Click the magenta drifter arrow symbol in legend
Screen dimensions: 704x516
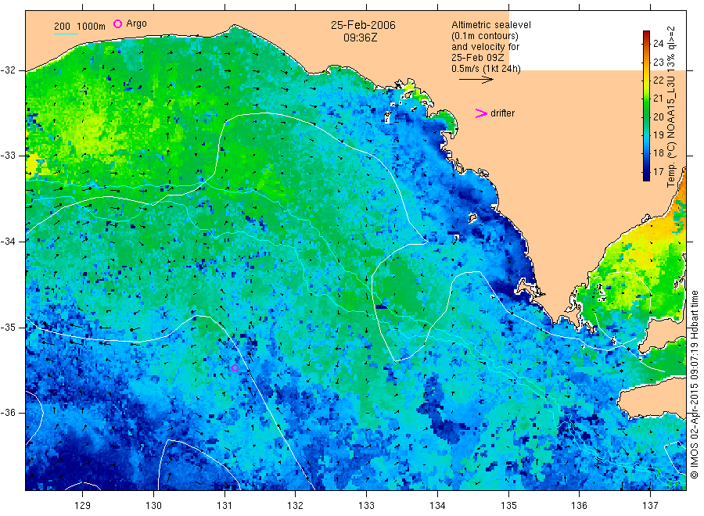coord(481,113)
